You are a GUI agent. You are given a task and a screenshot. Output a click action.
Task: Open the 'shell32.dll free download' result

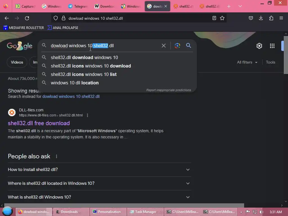[x=39, y=123]
